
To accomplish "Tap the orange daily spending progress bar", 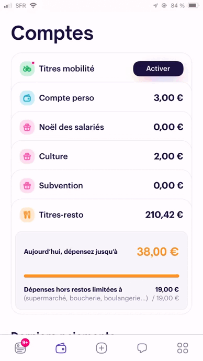I will [x=101, y=276].
